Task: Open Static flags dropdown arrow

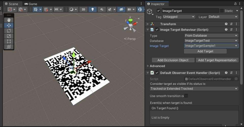Action: pos(237,11)
